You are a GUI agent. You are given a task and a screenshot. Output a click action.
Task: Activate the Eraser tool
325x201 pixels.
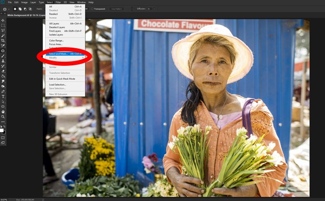click(x=3, y=71)
